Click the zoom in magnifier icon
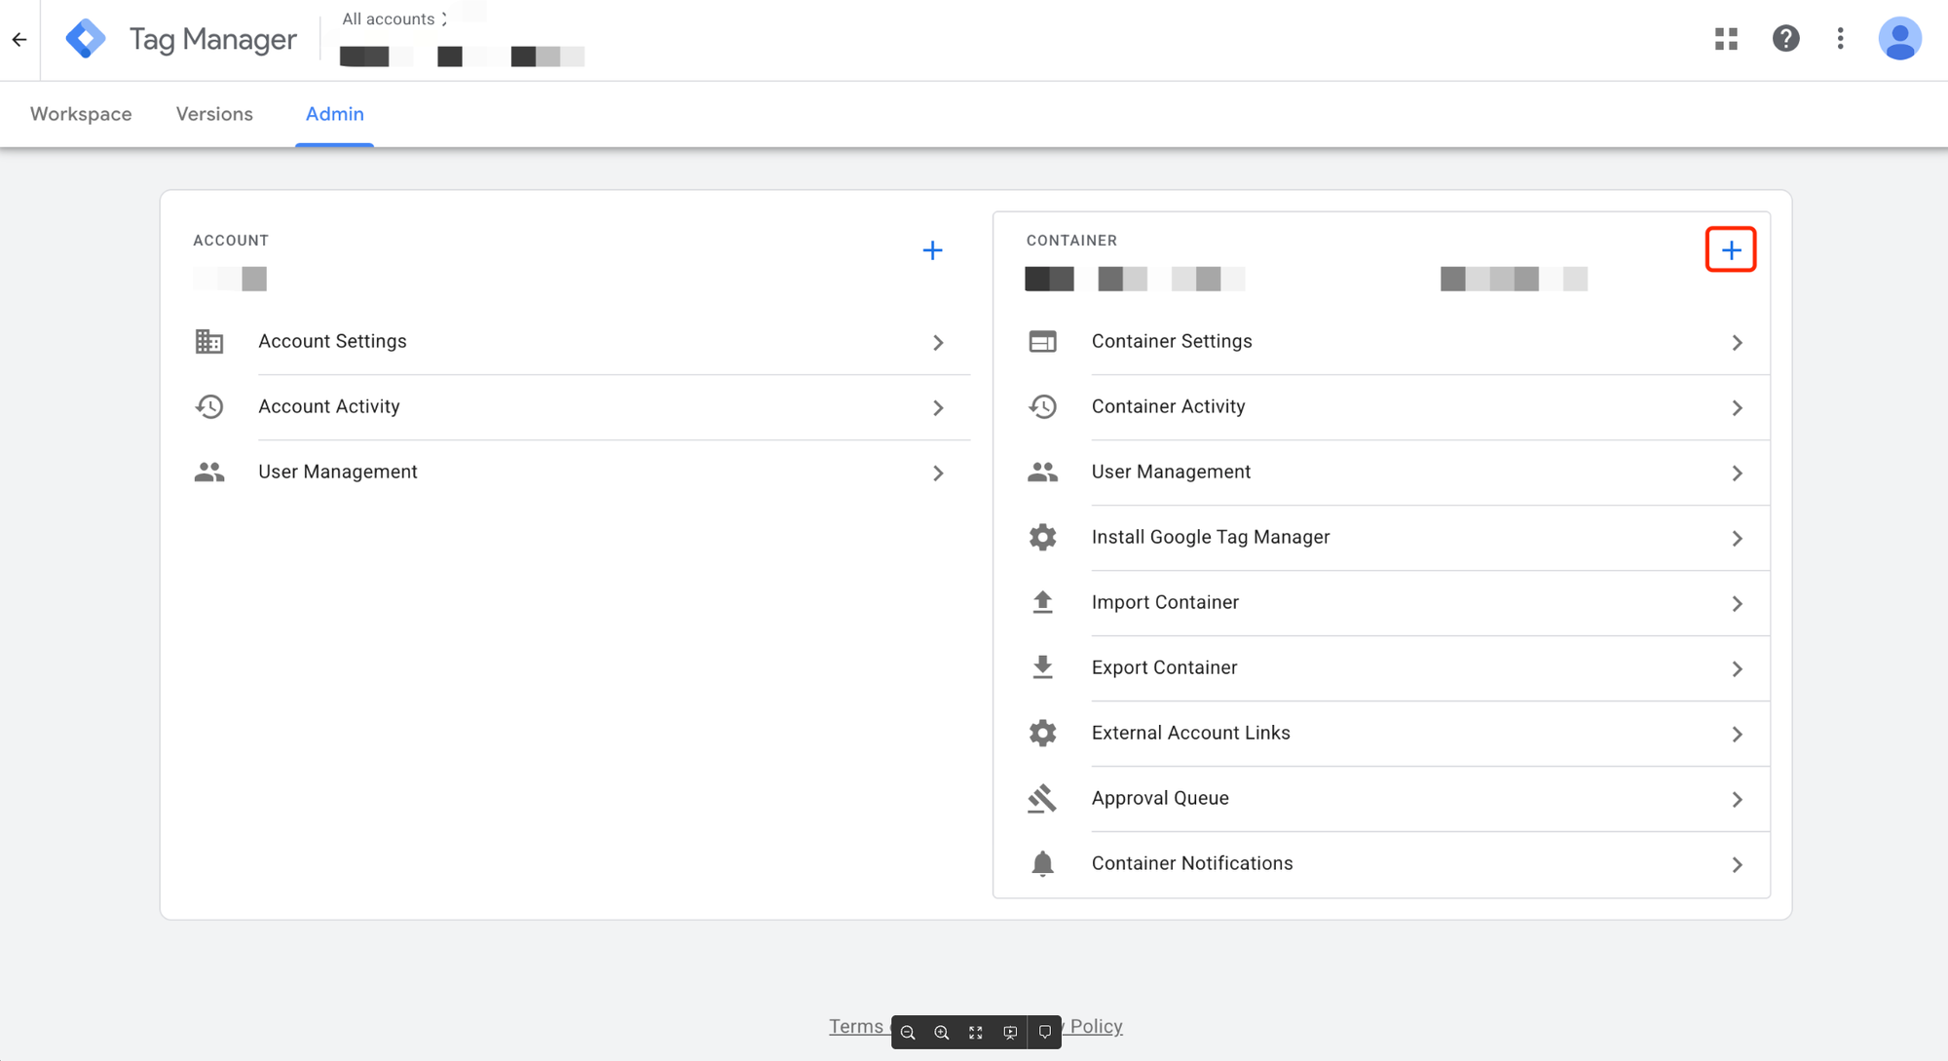The image size is (1948, 1061). pyautogui.click(x=941, y=1032)
